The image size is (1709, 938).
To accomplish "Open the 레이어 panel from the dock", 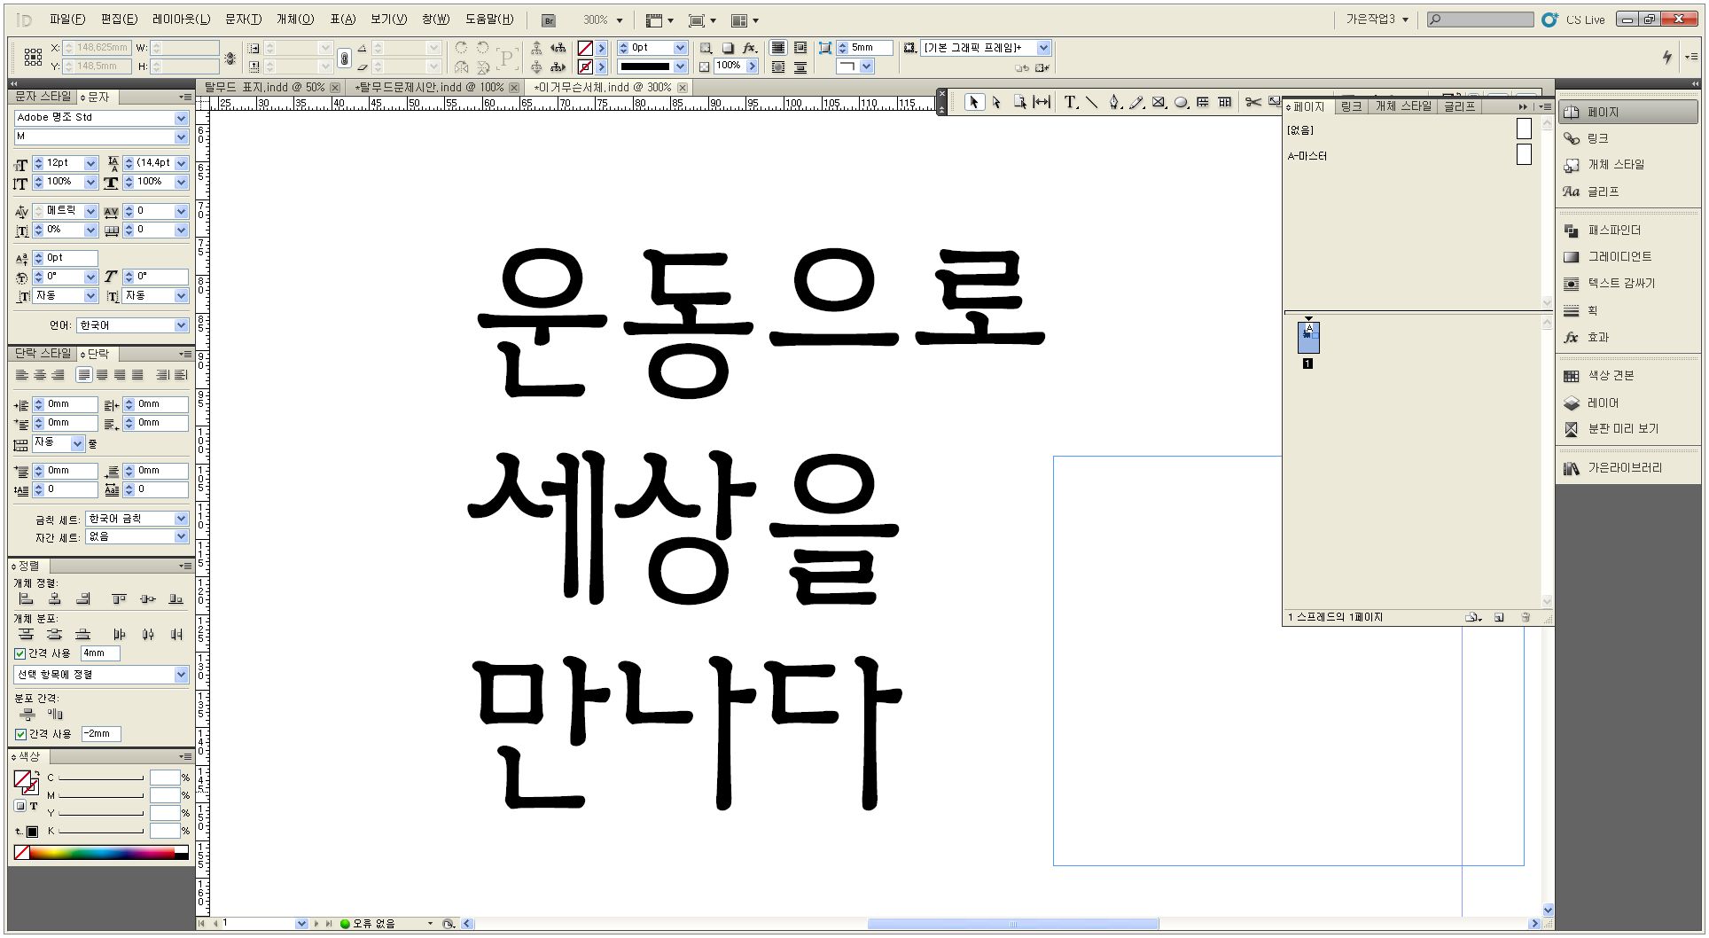I will [x=1603, y=403].
